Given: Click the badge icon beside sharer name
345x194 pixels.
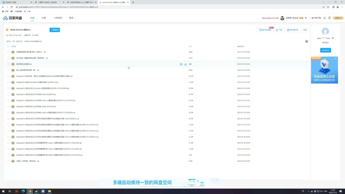Looking at the screenshot, I should (x=332, y=38).
